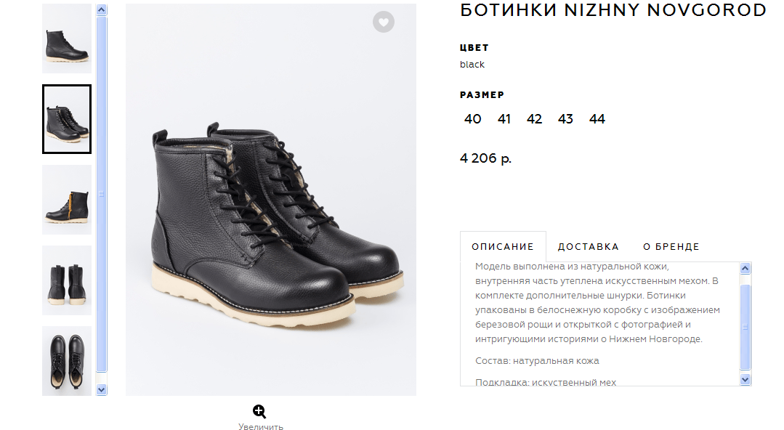Click the thumbnail list scrollbar handle
Screen dimensions: 784x430
pyautogui.click(x=102, y=194)
